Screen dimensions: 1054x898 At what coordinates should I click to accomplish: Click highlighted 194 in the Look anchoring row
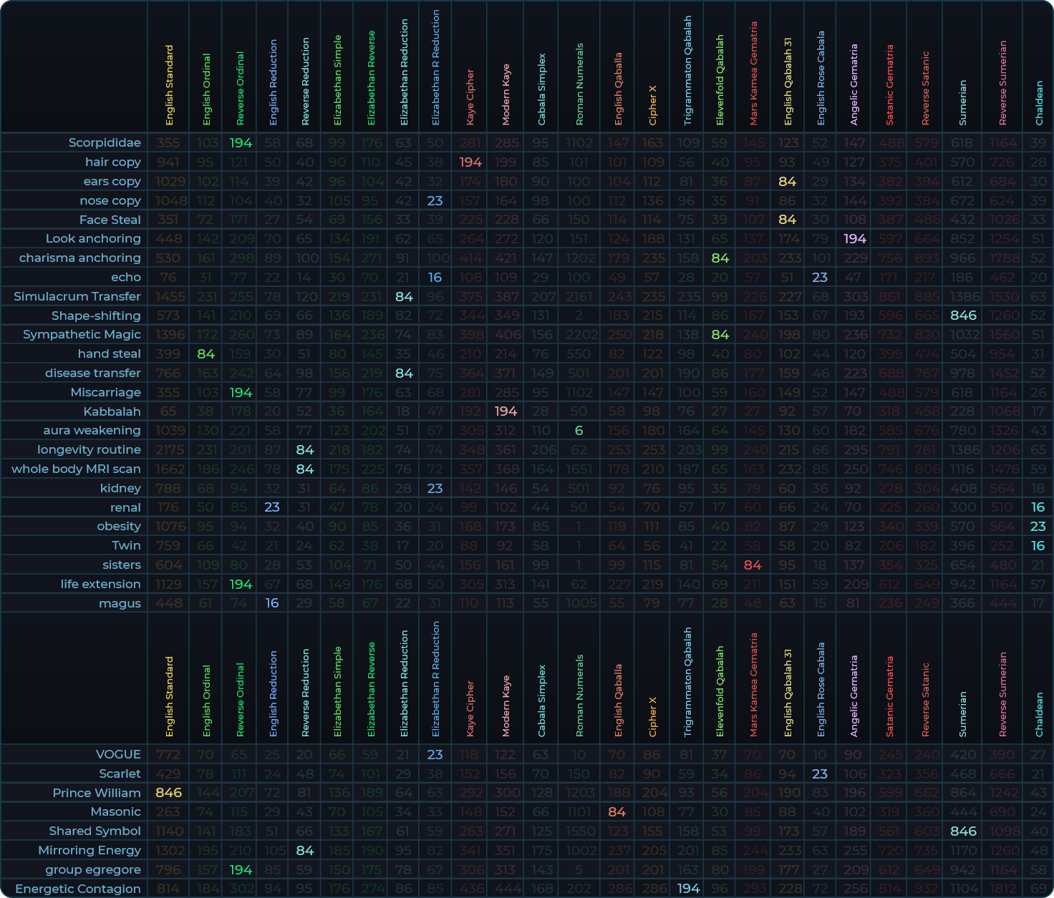pyautogui.click(x=855, y=239)
